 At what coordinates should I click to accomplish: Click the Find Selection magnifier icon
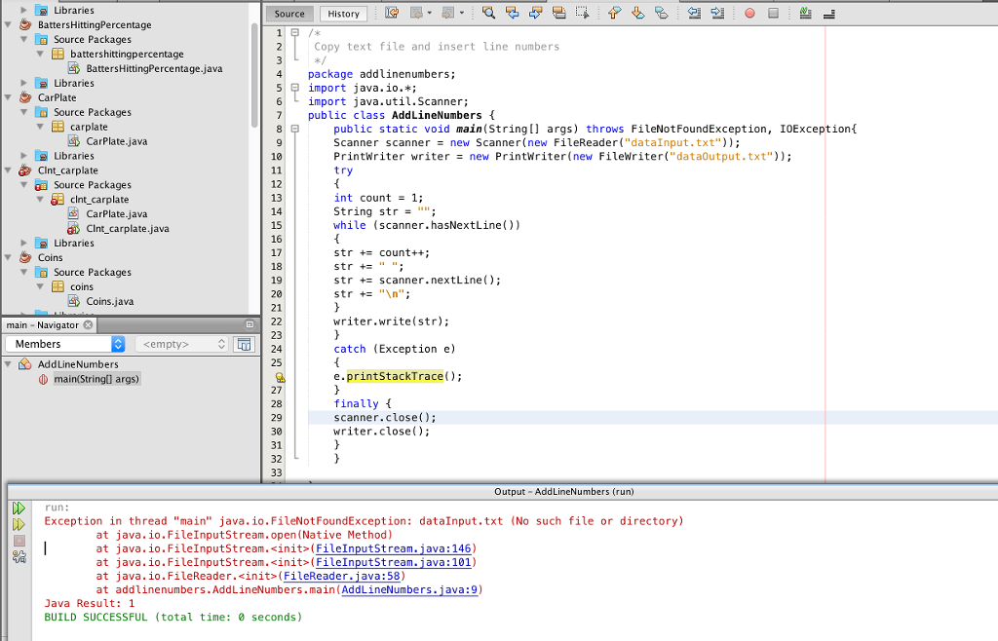click(487, 14)
